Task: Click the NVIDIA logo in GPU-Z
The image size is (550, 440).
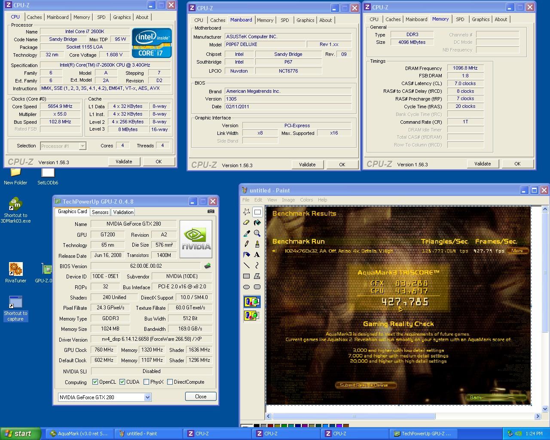Action: coord(196,239)
